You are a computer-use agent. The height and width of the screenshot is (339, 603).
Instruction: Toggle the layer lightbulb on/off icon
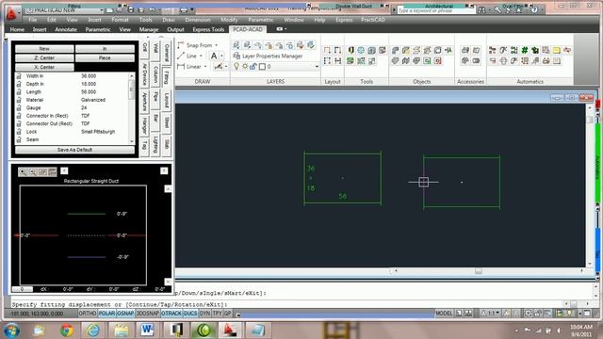point(236,67)
